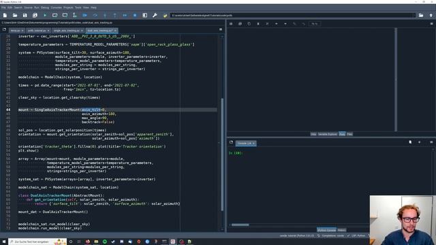
Task: Open the IPython console options menu
Action: tap(431, 142)
